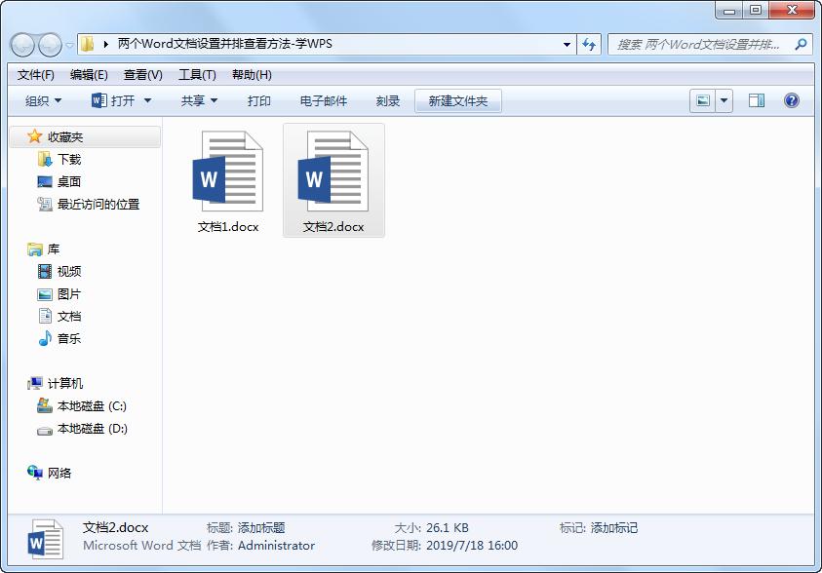The height and width of the screenshot is (573, 822).
Task: Open the 文档 library
Action: coord(68,317)
